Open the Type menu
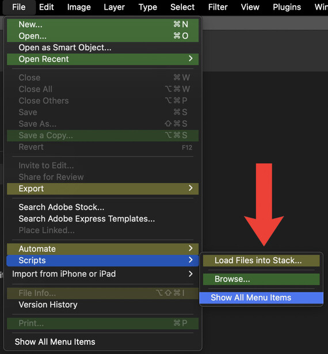Viewport: 328px width, 354px height. [148, 7]
